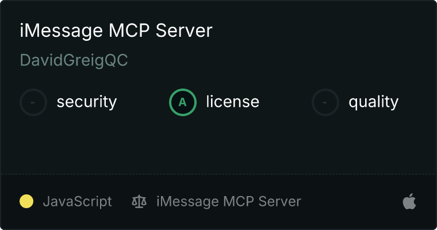This screenshot has height=230, width=437.
Task: Click the balance scales license icon
Action: coord(139,202)
